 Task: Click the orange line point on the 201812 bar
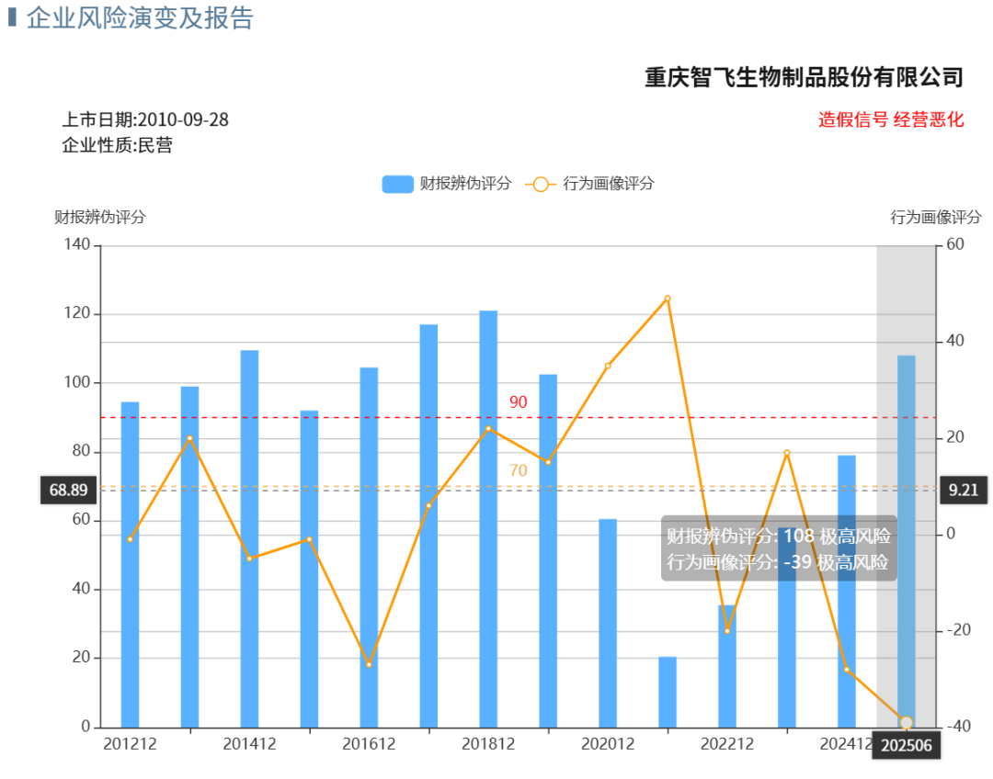(x=488, y=428)
